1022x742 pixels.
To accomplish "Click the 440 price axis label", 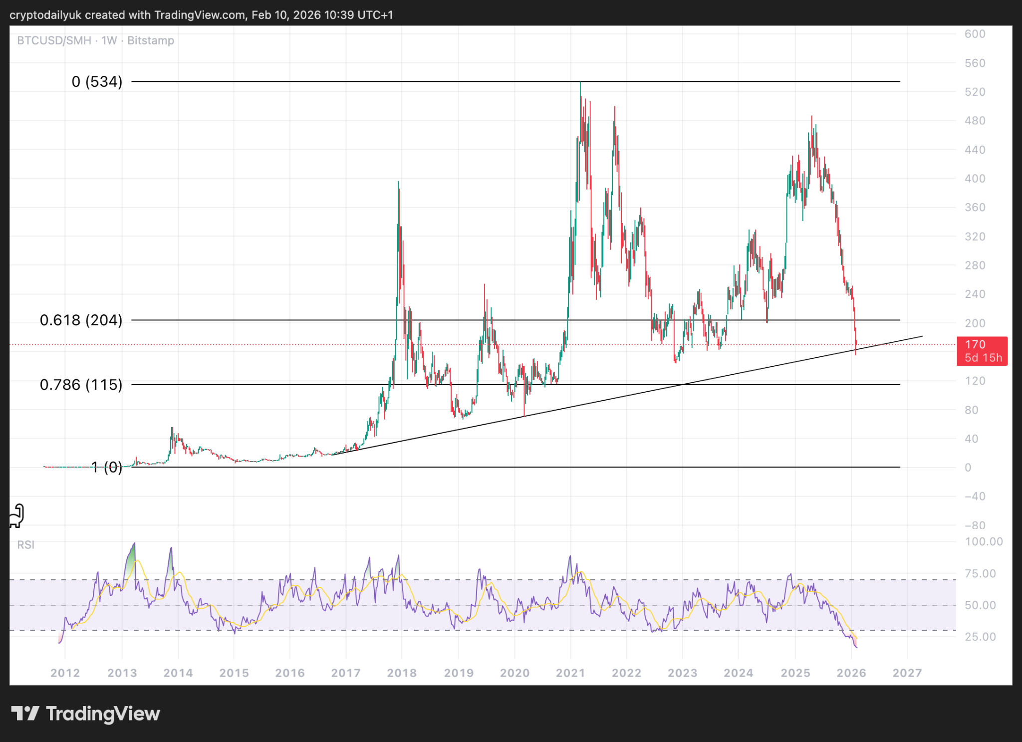I will [975, 150].
